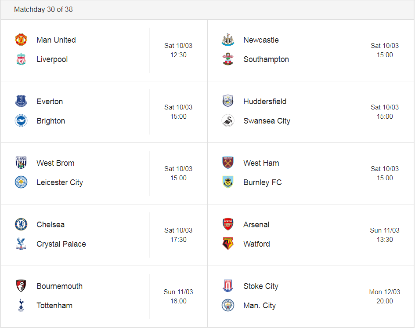Open the Burnley FC team link
The height and width of the screenshot is (328, 415).
coord(262,182)
